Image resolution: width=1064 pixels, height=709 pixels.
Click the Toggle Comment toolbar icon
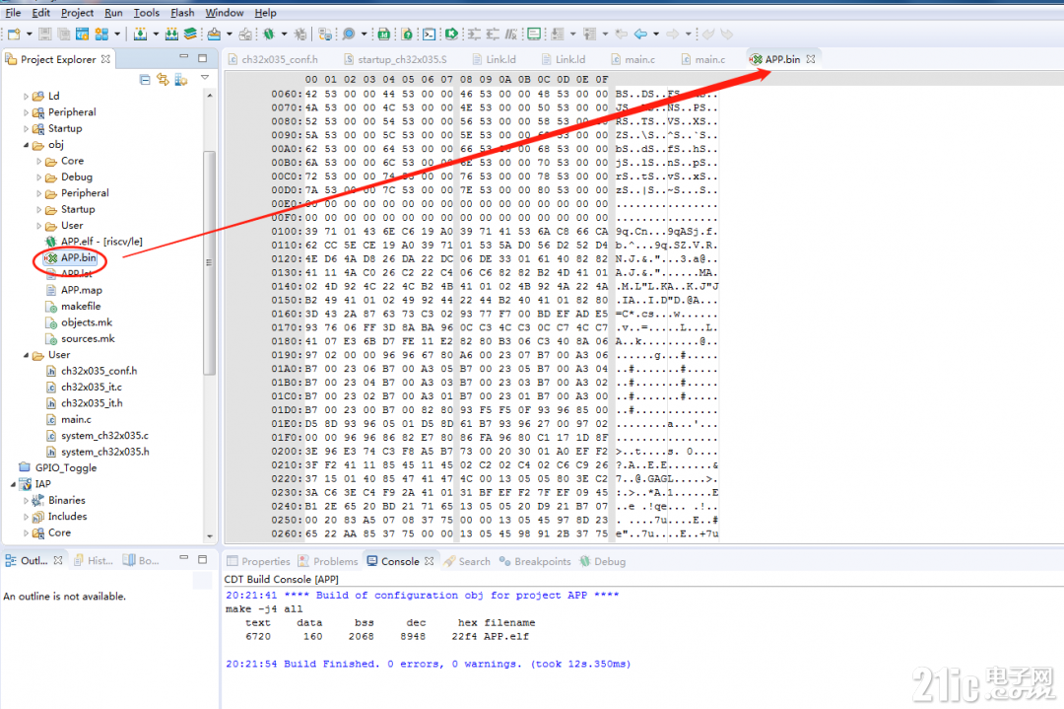[x=511, y=34]
